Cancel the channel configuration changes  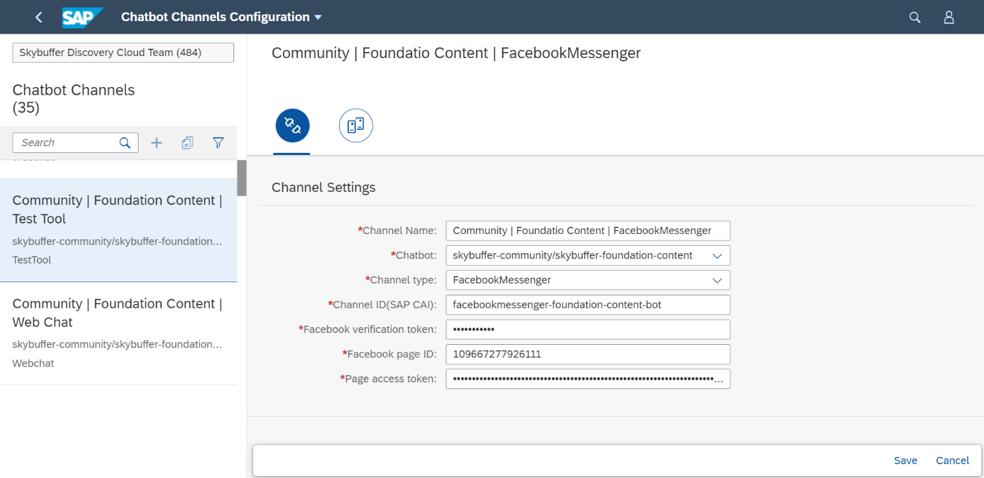[x=952, y=460]
